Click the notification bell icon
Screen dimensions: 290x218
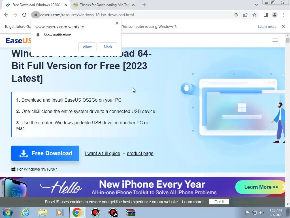pos(38,35)
